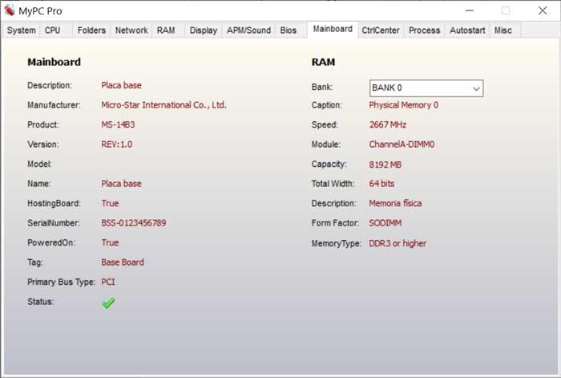
Task: Open the System tab
Action: coord(22,30)
